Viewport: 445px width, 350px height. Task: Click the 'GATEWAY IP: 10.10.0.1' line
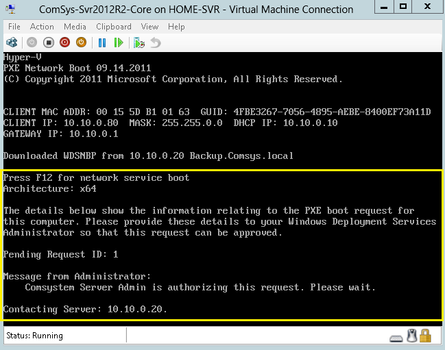(x=61, y=134)
